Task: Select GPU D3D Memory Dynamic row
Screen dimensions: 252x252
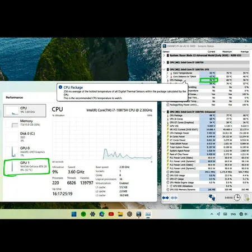Action: click(x=208, y=190)
